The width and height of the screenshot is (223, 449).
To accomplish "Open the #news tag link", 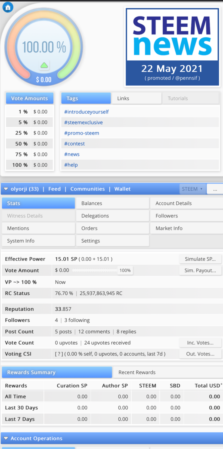I will point(72,154).
